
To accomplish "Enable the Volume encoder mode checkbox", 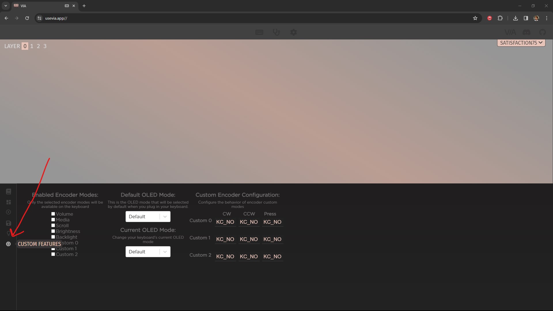I will click(53, 214).
